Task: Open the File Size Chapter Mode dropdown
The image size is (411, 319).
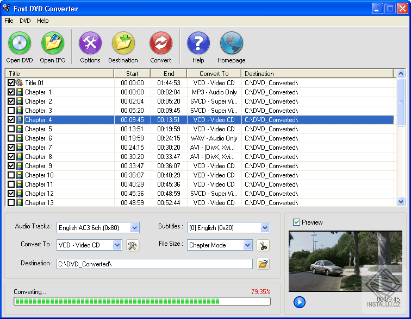Action: click(x=248, y=245)
